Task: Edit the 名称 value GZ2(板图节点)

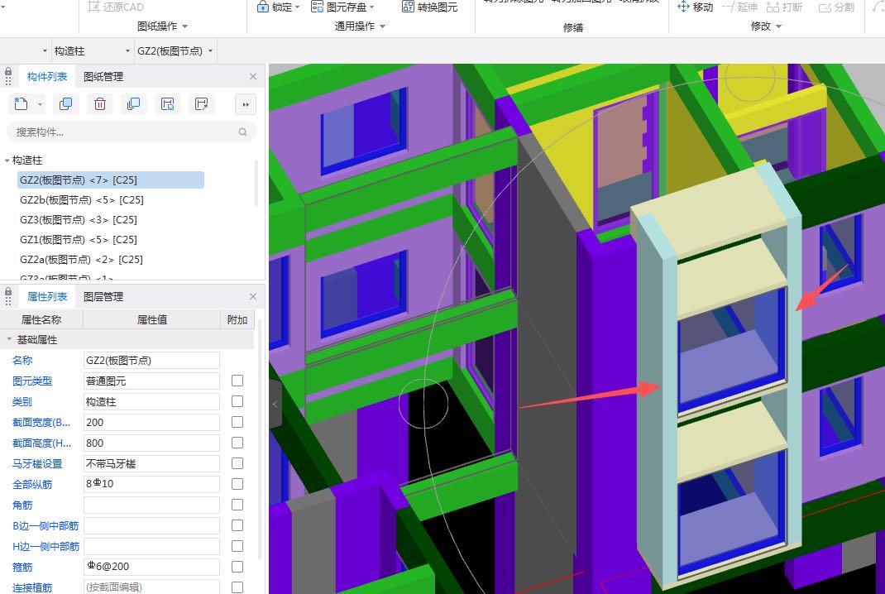Action: (x=151, y=360)
